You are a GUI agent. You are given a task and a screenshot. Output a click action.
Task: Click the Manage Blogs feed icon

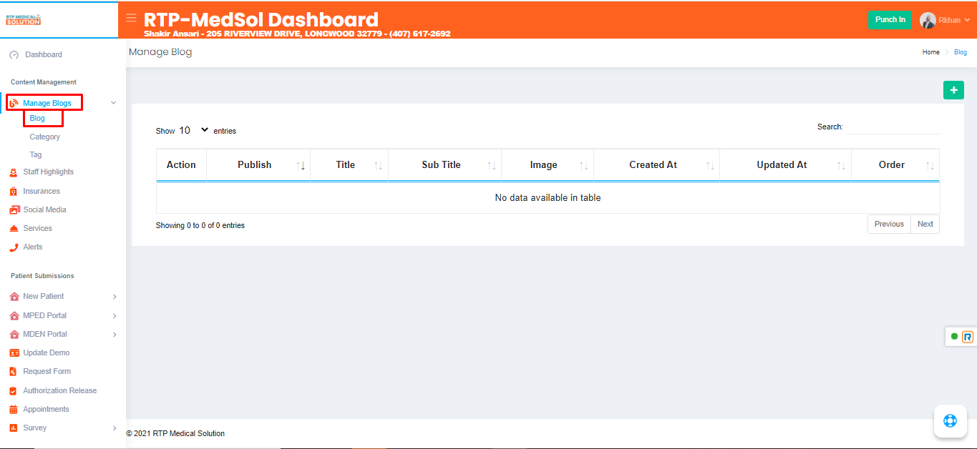coord(14,103)
